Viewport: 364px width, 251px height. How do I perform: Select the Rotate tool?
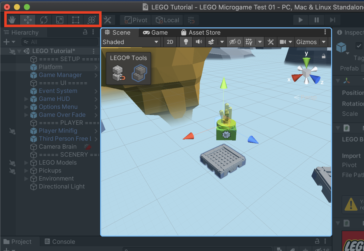pyautogui.click(x=44, y=20)
